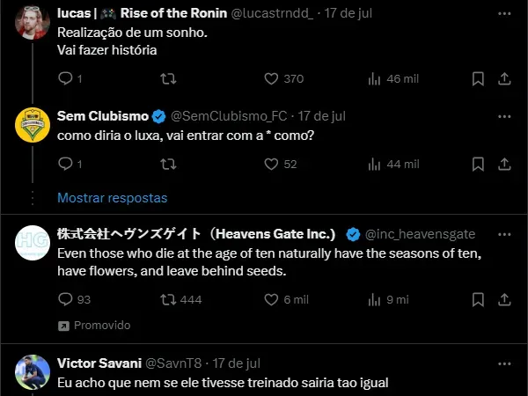Viewport: 528px width, 396px height.
Task: Open @inc_heavensgate profile handle
Action: (420, 234)
